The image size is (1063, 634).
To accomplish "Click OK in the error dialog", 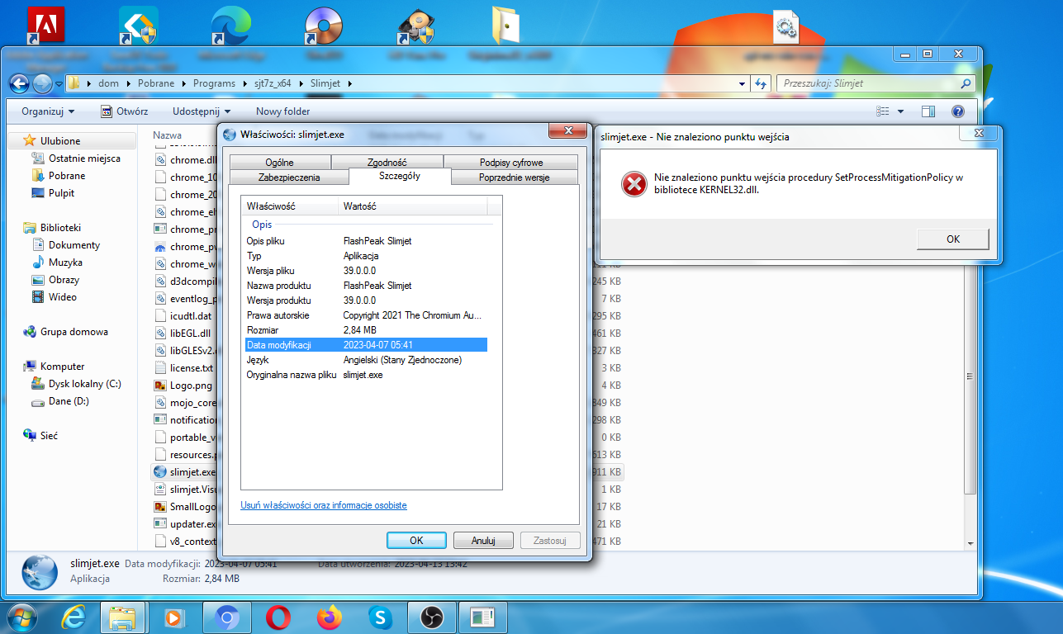I will click(x=952, y=239).
